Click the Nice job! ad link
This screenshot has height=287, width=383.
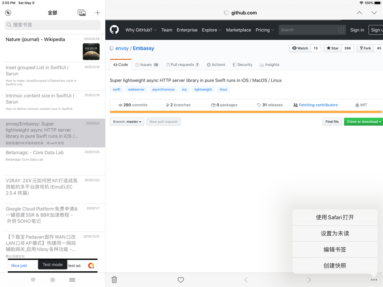pos(19,266)
